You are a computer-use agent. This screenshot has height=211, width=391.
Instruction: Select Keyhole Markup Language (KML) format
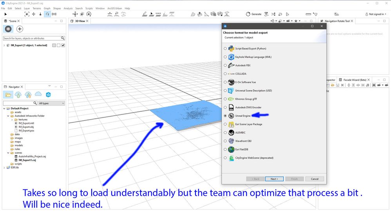(x=225, y=57)
